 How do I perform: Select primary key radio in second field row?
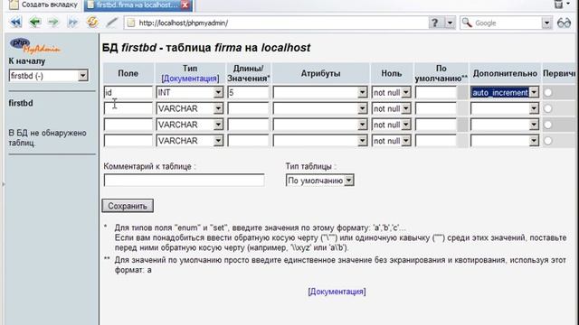pos(548,108)
